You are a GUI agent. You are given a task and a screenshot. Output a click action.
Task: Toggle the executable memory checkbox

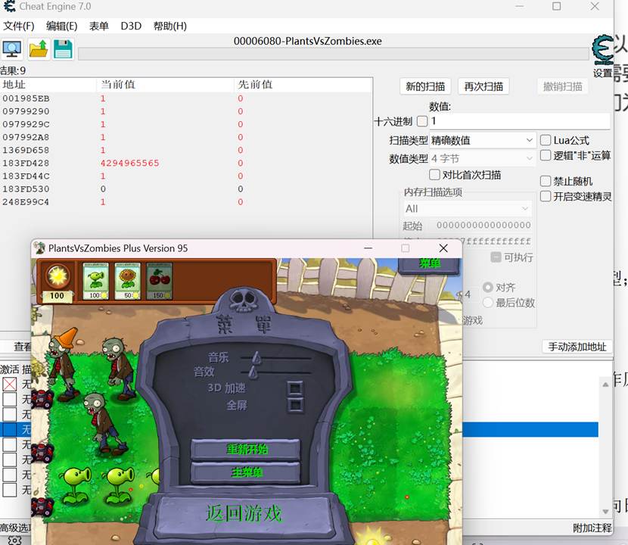[496, 257]
